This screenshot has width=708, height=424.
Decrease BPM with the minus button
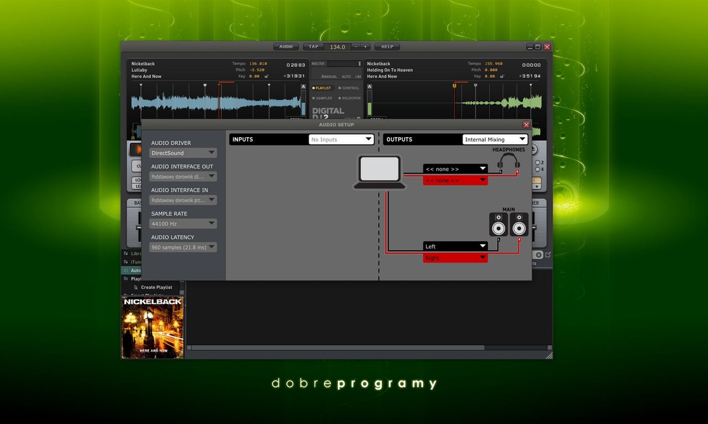pyautogui.click(x=356, y=47)
